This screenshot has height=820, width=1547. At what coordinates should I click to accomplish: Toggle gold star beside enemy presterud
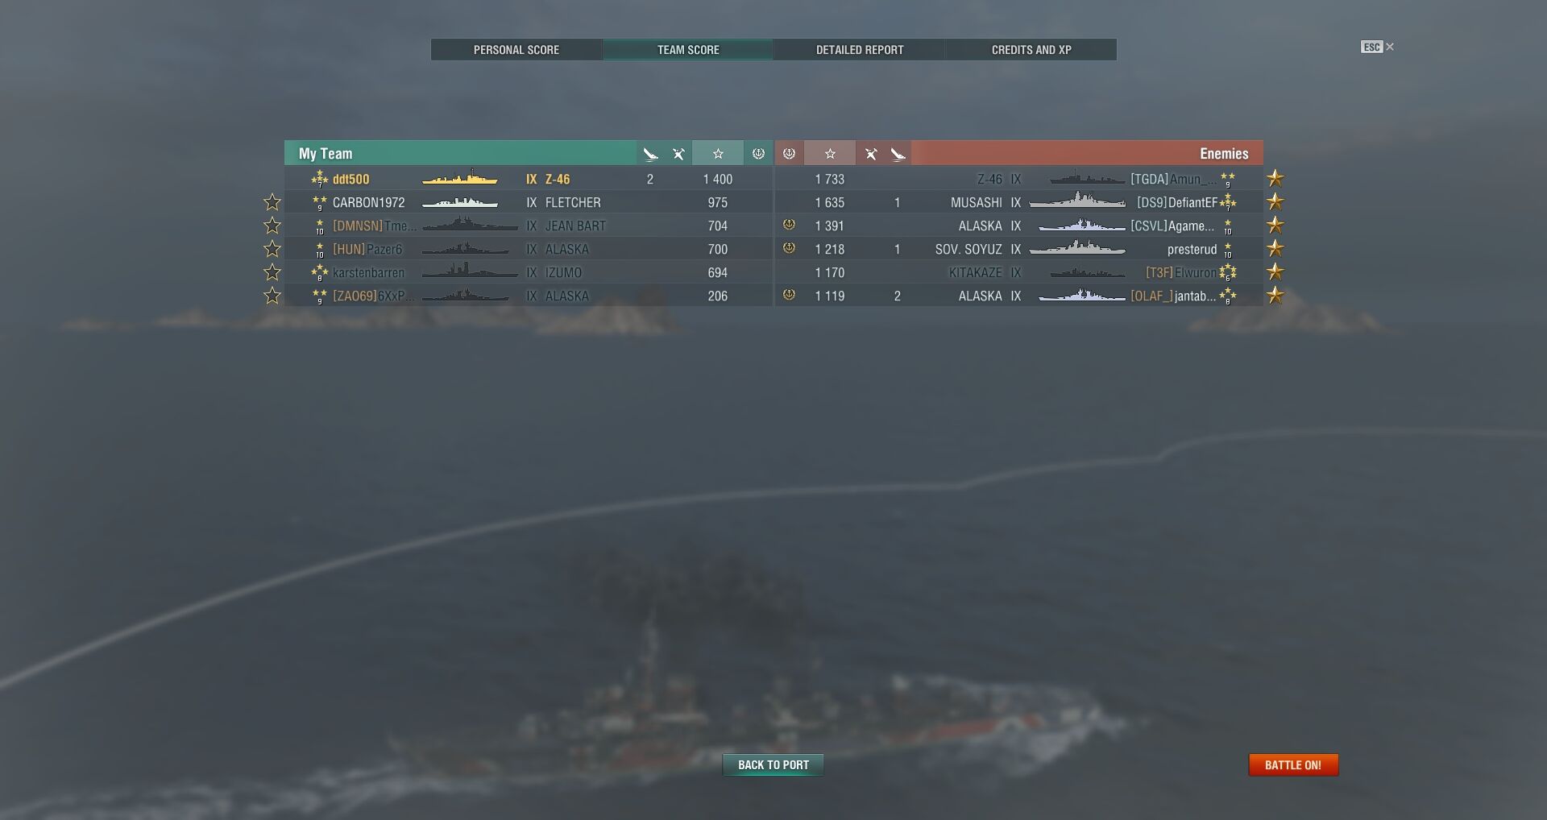(x=1275, y=249)
